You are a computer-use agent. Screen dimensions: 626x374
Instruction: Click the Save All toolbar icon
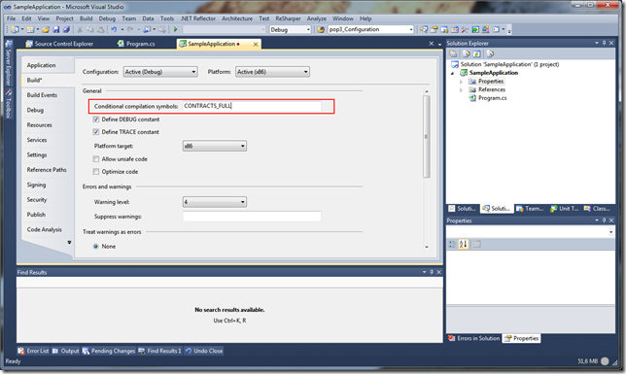tap(66, 29)
